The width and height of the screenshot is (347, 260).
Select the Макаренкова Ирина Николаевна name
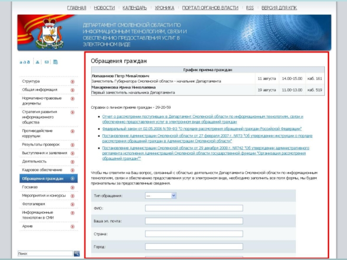(123, 87)
